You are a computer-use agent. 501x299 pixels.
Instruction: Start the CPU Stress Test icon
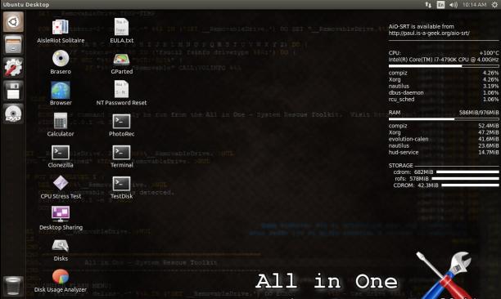pos(61,187)
